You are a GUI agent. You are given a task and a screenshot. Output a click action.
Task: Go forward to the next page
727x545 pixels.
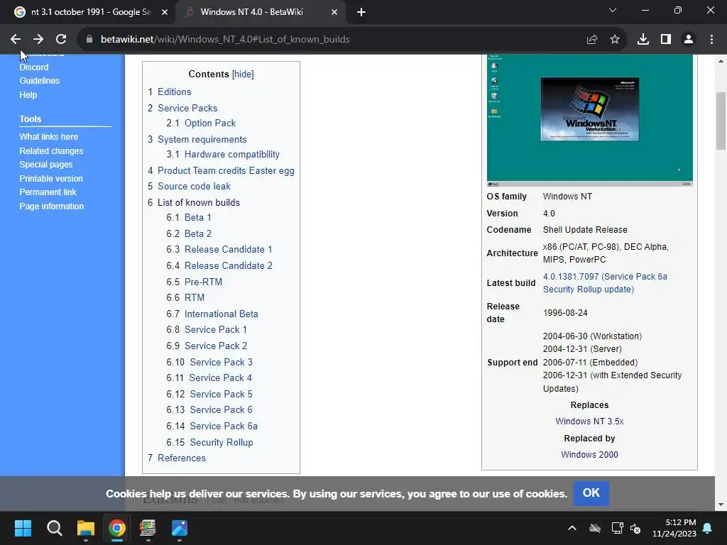tap(38, 40)
